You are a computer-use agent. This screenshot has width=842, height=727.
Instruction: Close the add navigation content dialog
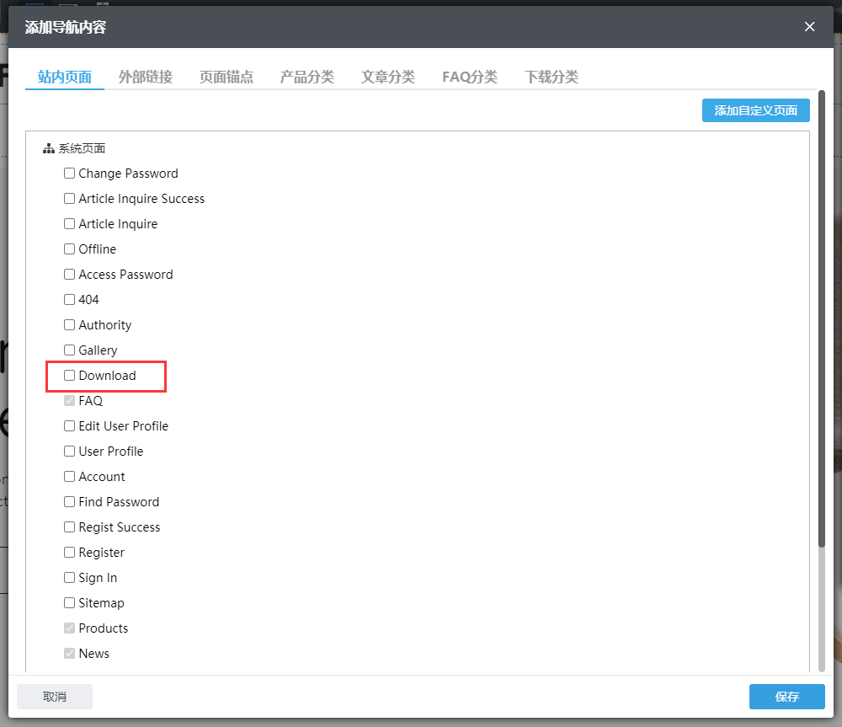click(809, 27)
